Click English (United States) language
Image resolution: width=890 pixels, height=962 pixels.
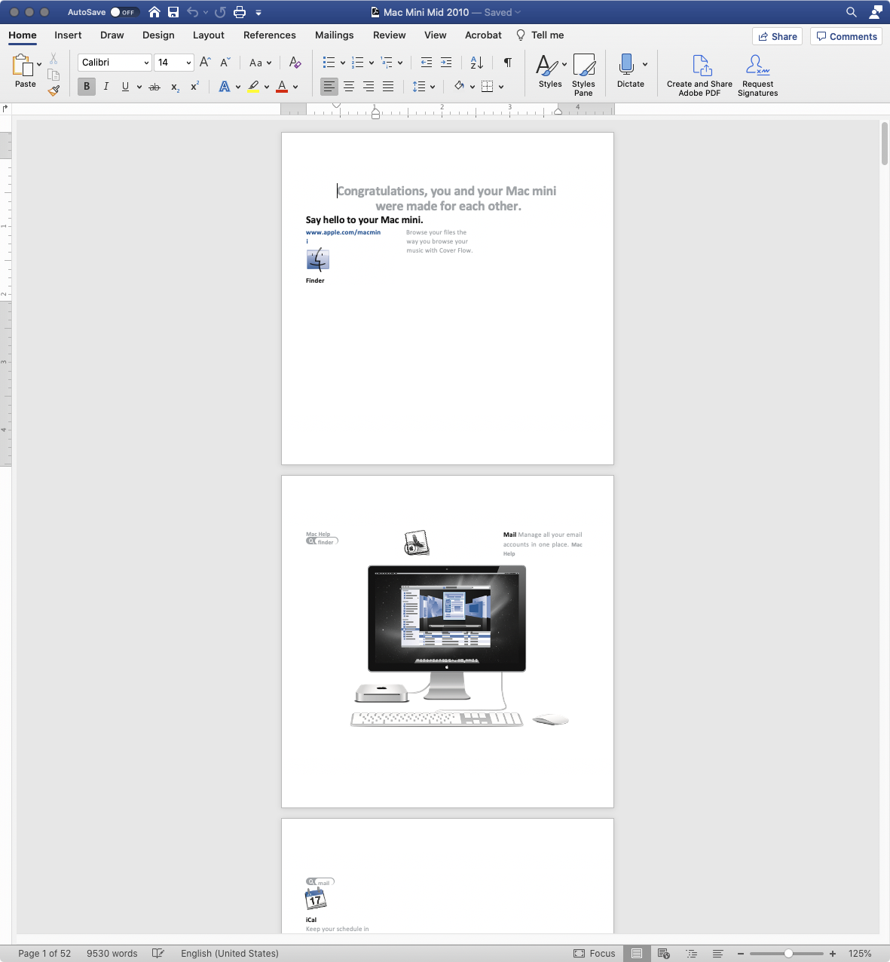[x=230, y=953]
